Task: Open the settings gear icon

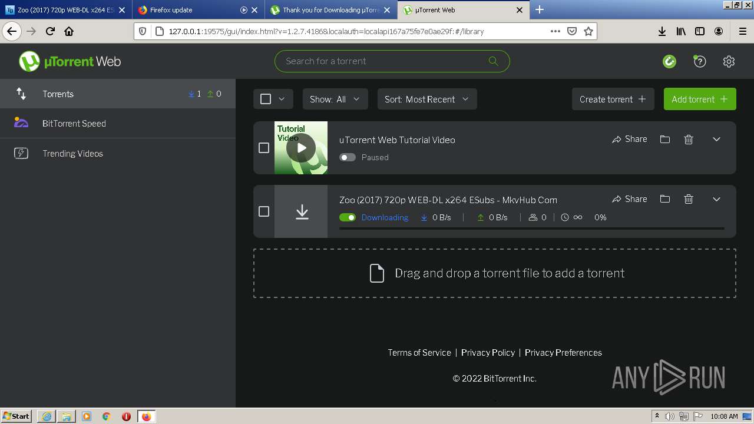Action: click(x=729, y=61)
